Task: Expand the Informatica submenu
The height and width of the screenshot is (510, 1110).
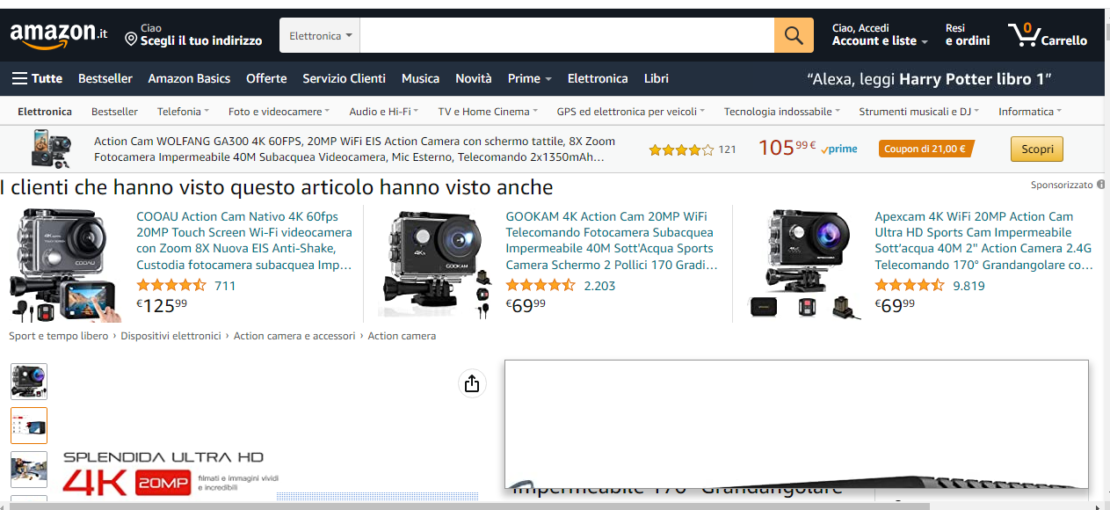Action: pos(1030,112)
